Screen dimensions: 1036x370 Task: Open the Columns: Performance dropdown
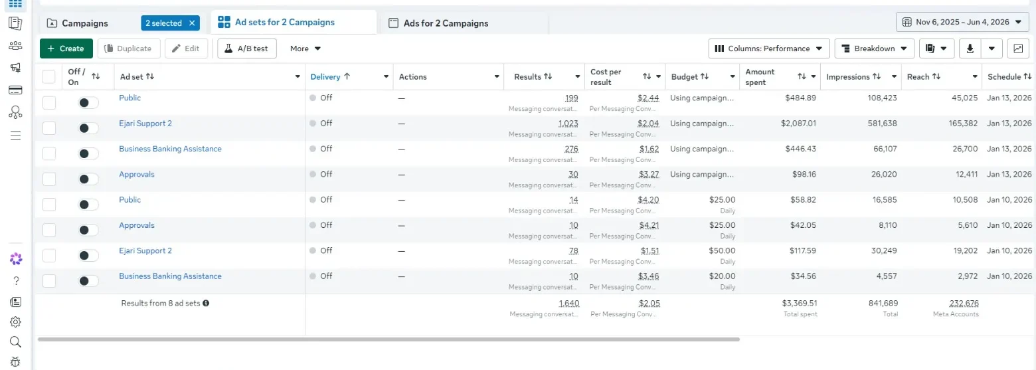tap(769, 48)
